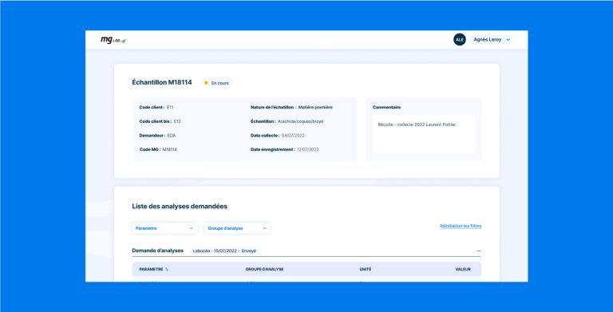The image size is (613, 312).
Task: Select Code MG value M18114
Action: pyautogui.click(x=170, y=149)
